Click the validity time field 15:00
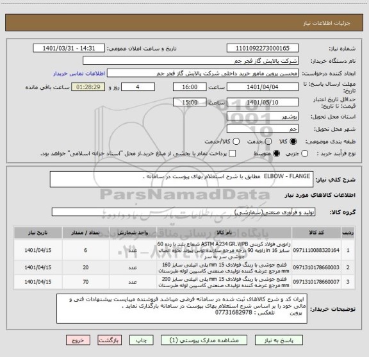This screenshot has width=369, height=357. [x=190, y=102]
